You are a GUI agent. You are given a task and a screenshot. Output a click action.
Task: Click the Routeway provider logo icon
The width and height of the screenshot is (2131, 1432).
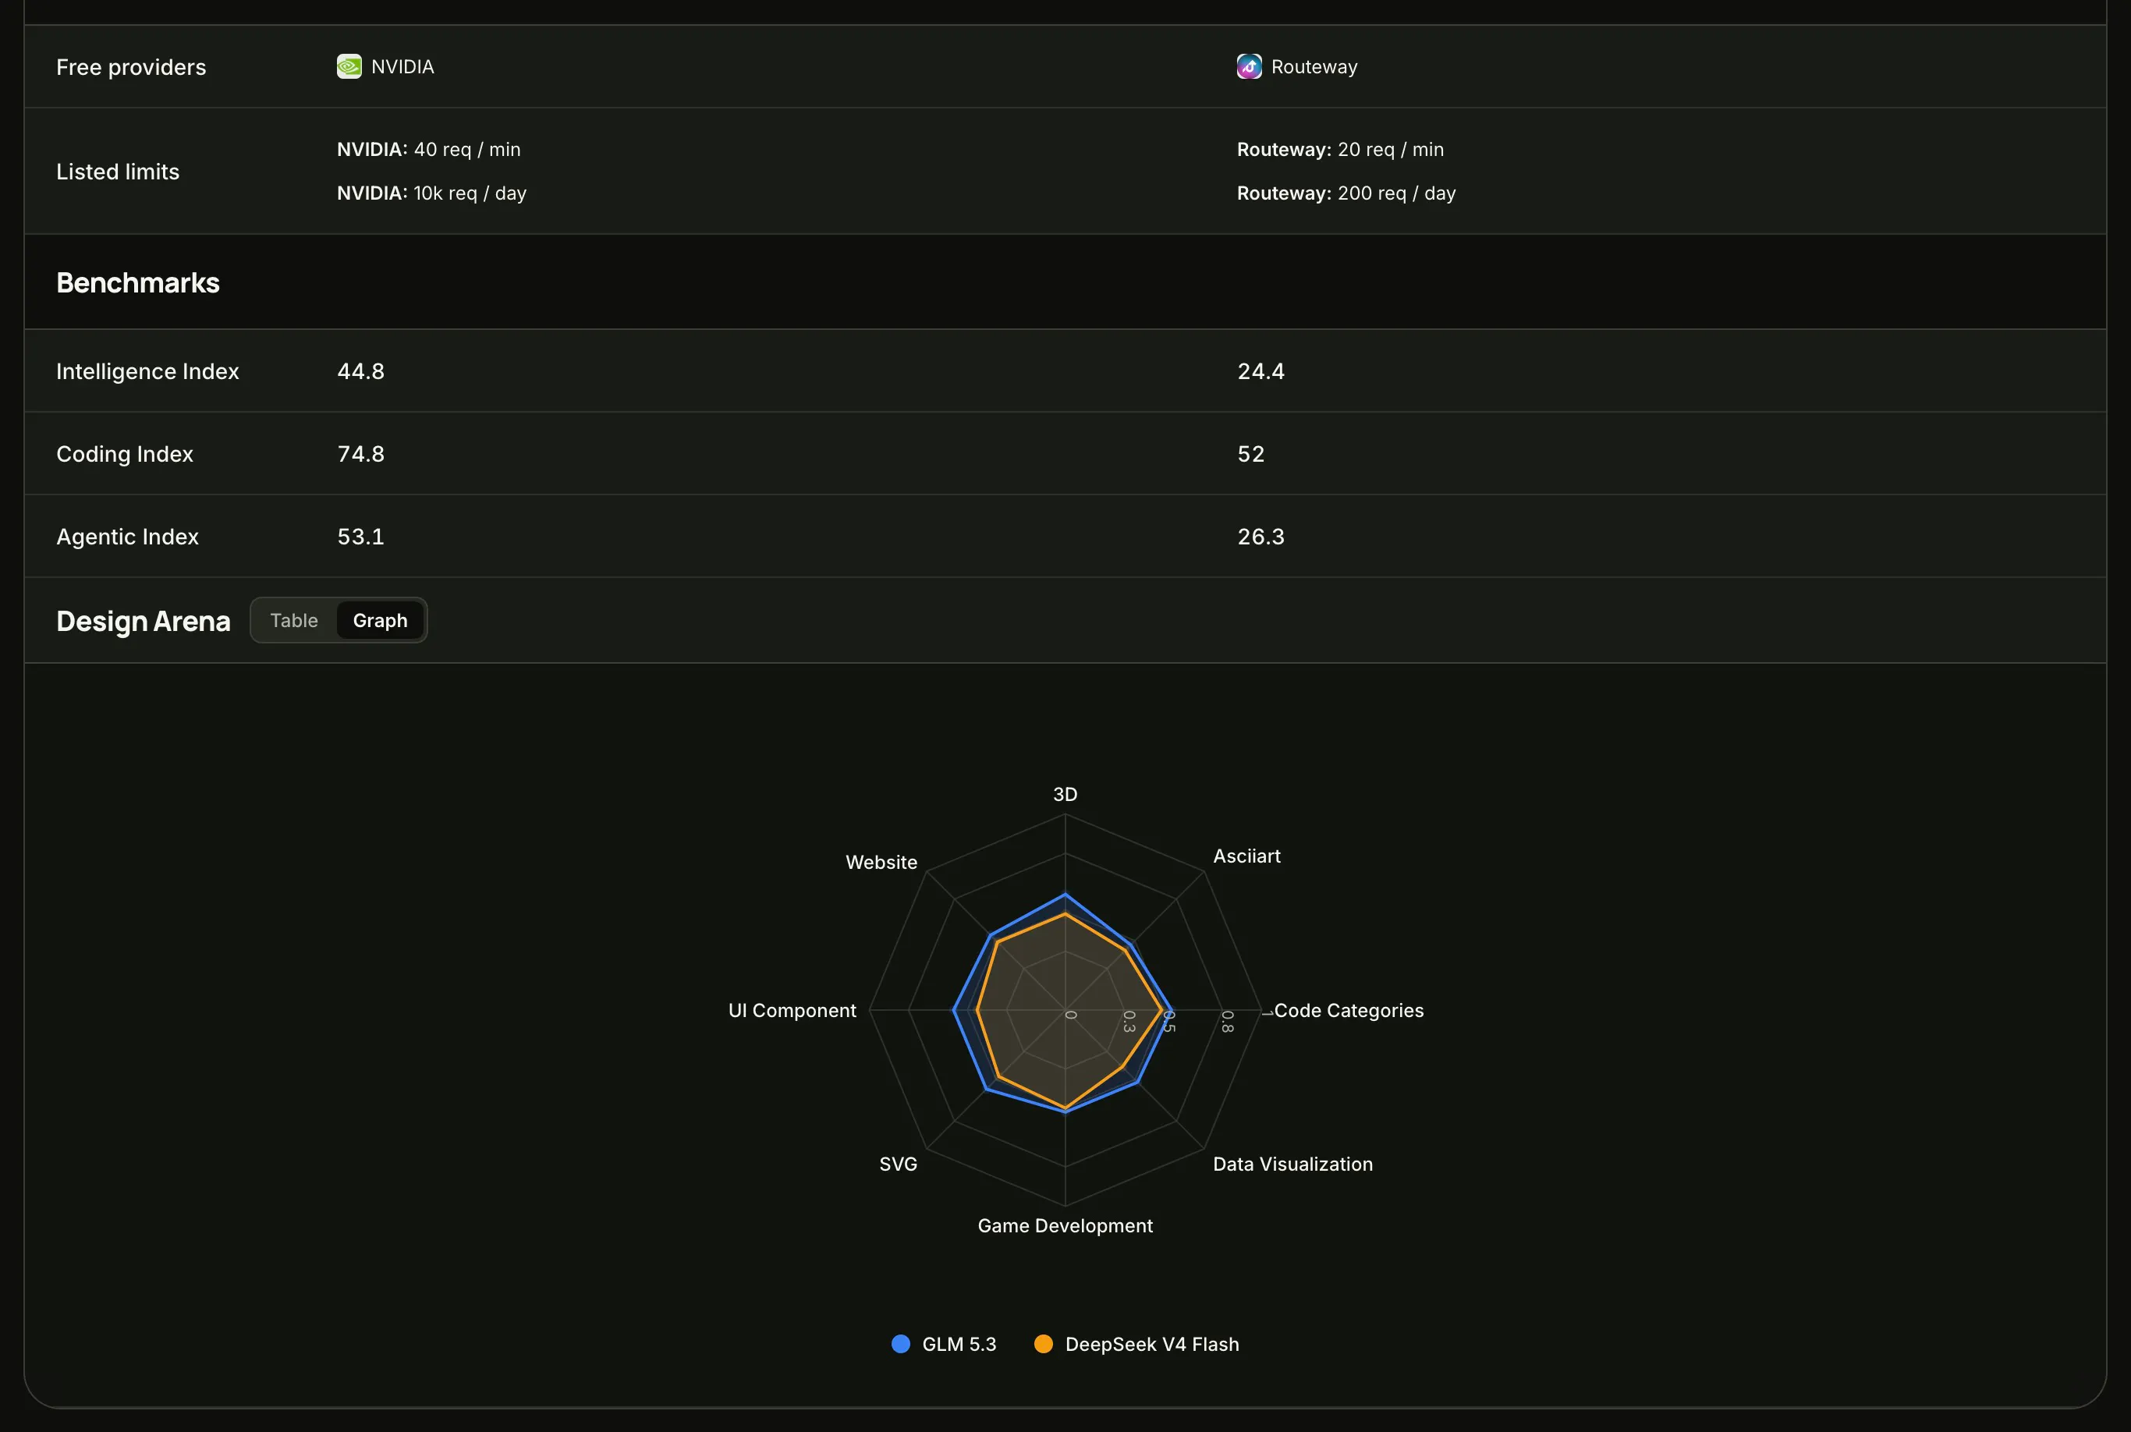click(1249, 66)
